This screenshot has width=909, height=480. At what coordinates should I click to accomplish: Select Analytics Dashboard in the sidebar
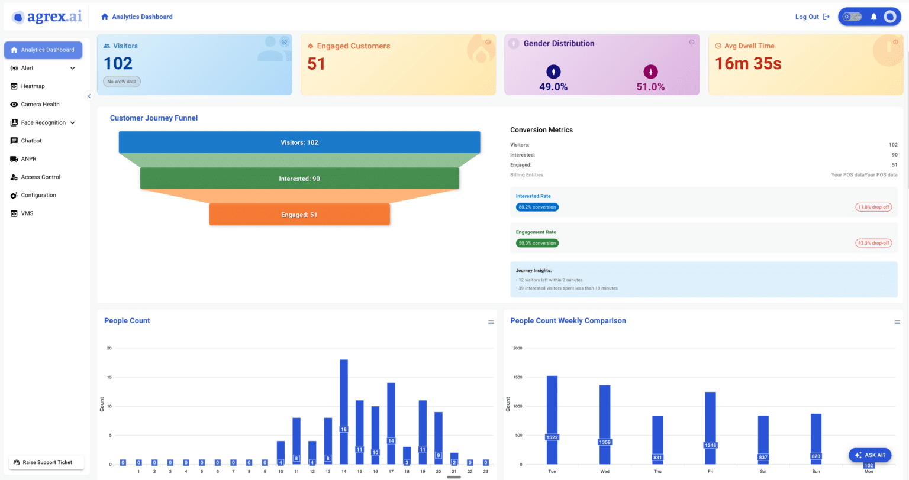coord(43,50)
